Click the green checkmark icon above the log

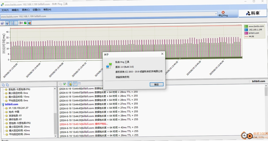(65, 84)
